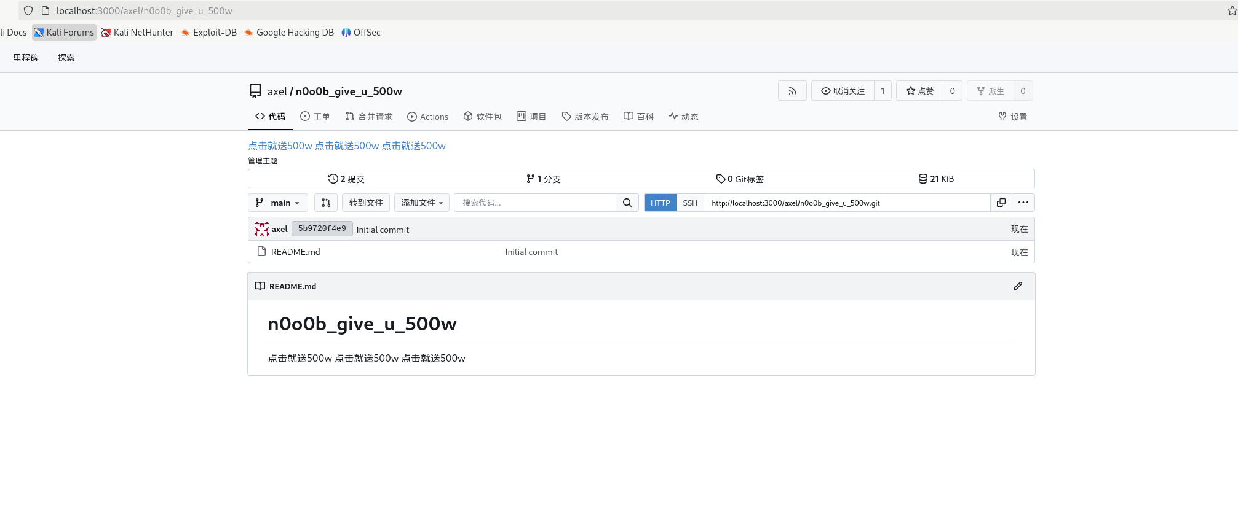The height and width of the screenshot is (509, 1238).
Task: Click the browser address bar URL
Action: pos(145,10)
